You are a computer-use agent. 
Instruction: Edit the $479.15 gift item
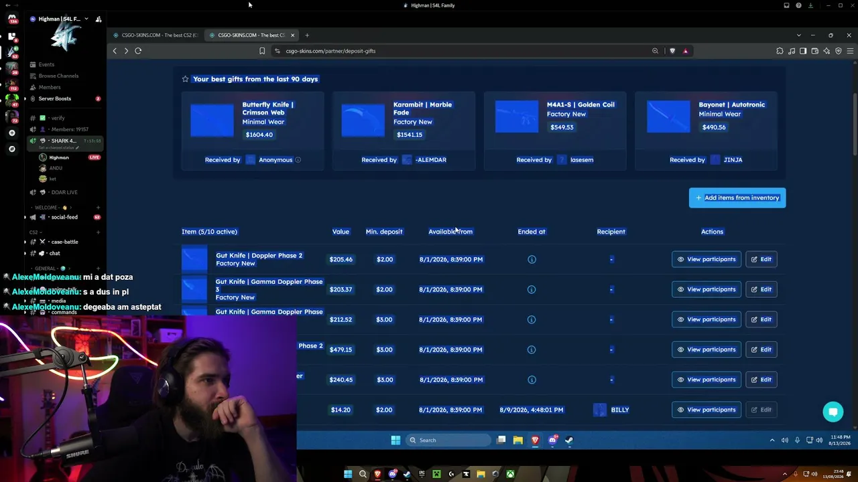click(761, 349)
